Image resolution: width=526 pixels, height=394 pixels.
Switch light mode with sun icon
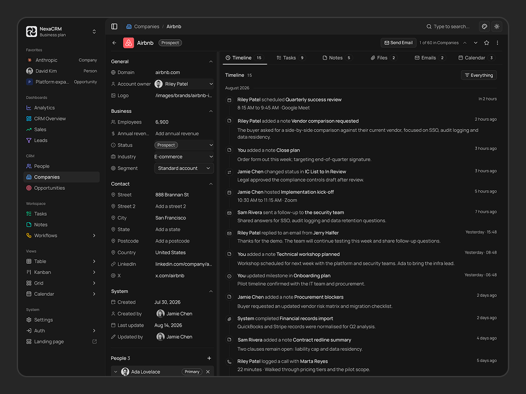[x=497, y=26]
